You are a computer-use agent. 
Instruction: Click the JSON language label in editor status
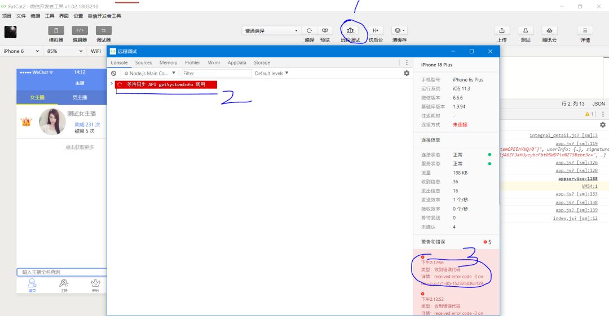[598, 104]
